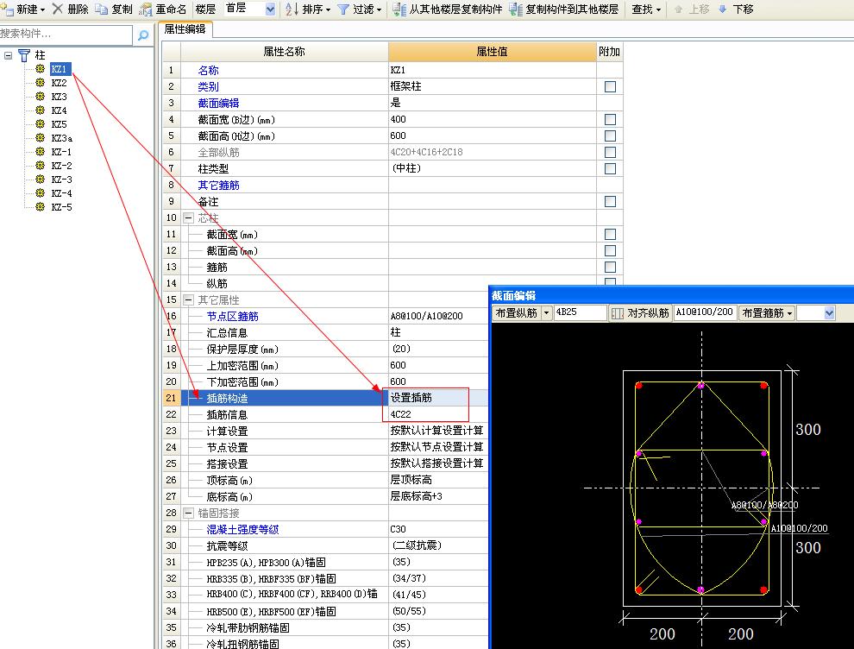854x649 pixels.
Task: Select the KZ-3 gear icon in tree
Action: coord(40,179)
